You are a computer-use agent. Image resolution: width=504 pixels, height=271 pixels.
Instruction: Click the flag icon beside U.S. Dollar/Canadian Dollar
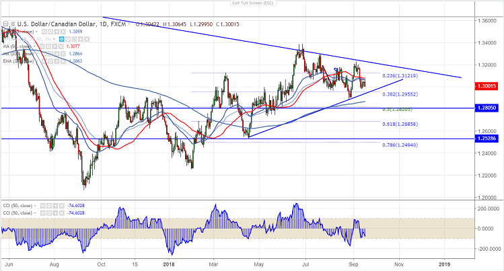click(13, 24)
